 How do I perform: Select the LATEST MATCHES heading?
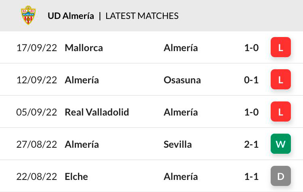(142, 16)
